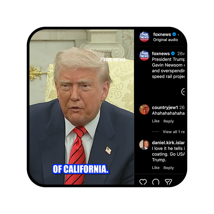The height and width of the screenshot is (214, 214).
Task: Click the video to pause playback
Action: click(82, 107)
